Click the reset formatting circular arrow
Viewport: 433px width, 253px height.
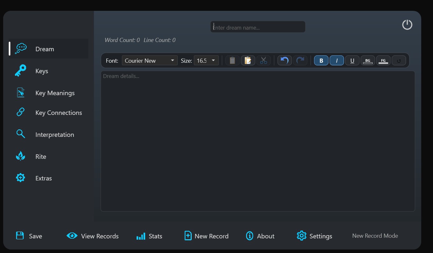(x=399, y=60)
